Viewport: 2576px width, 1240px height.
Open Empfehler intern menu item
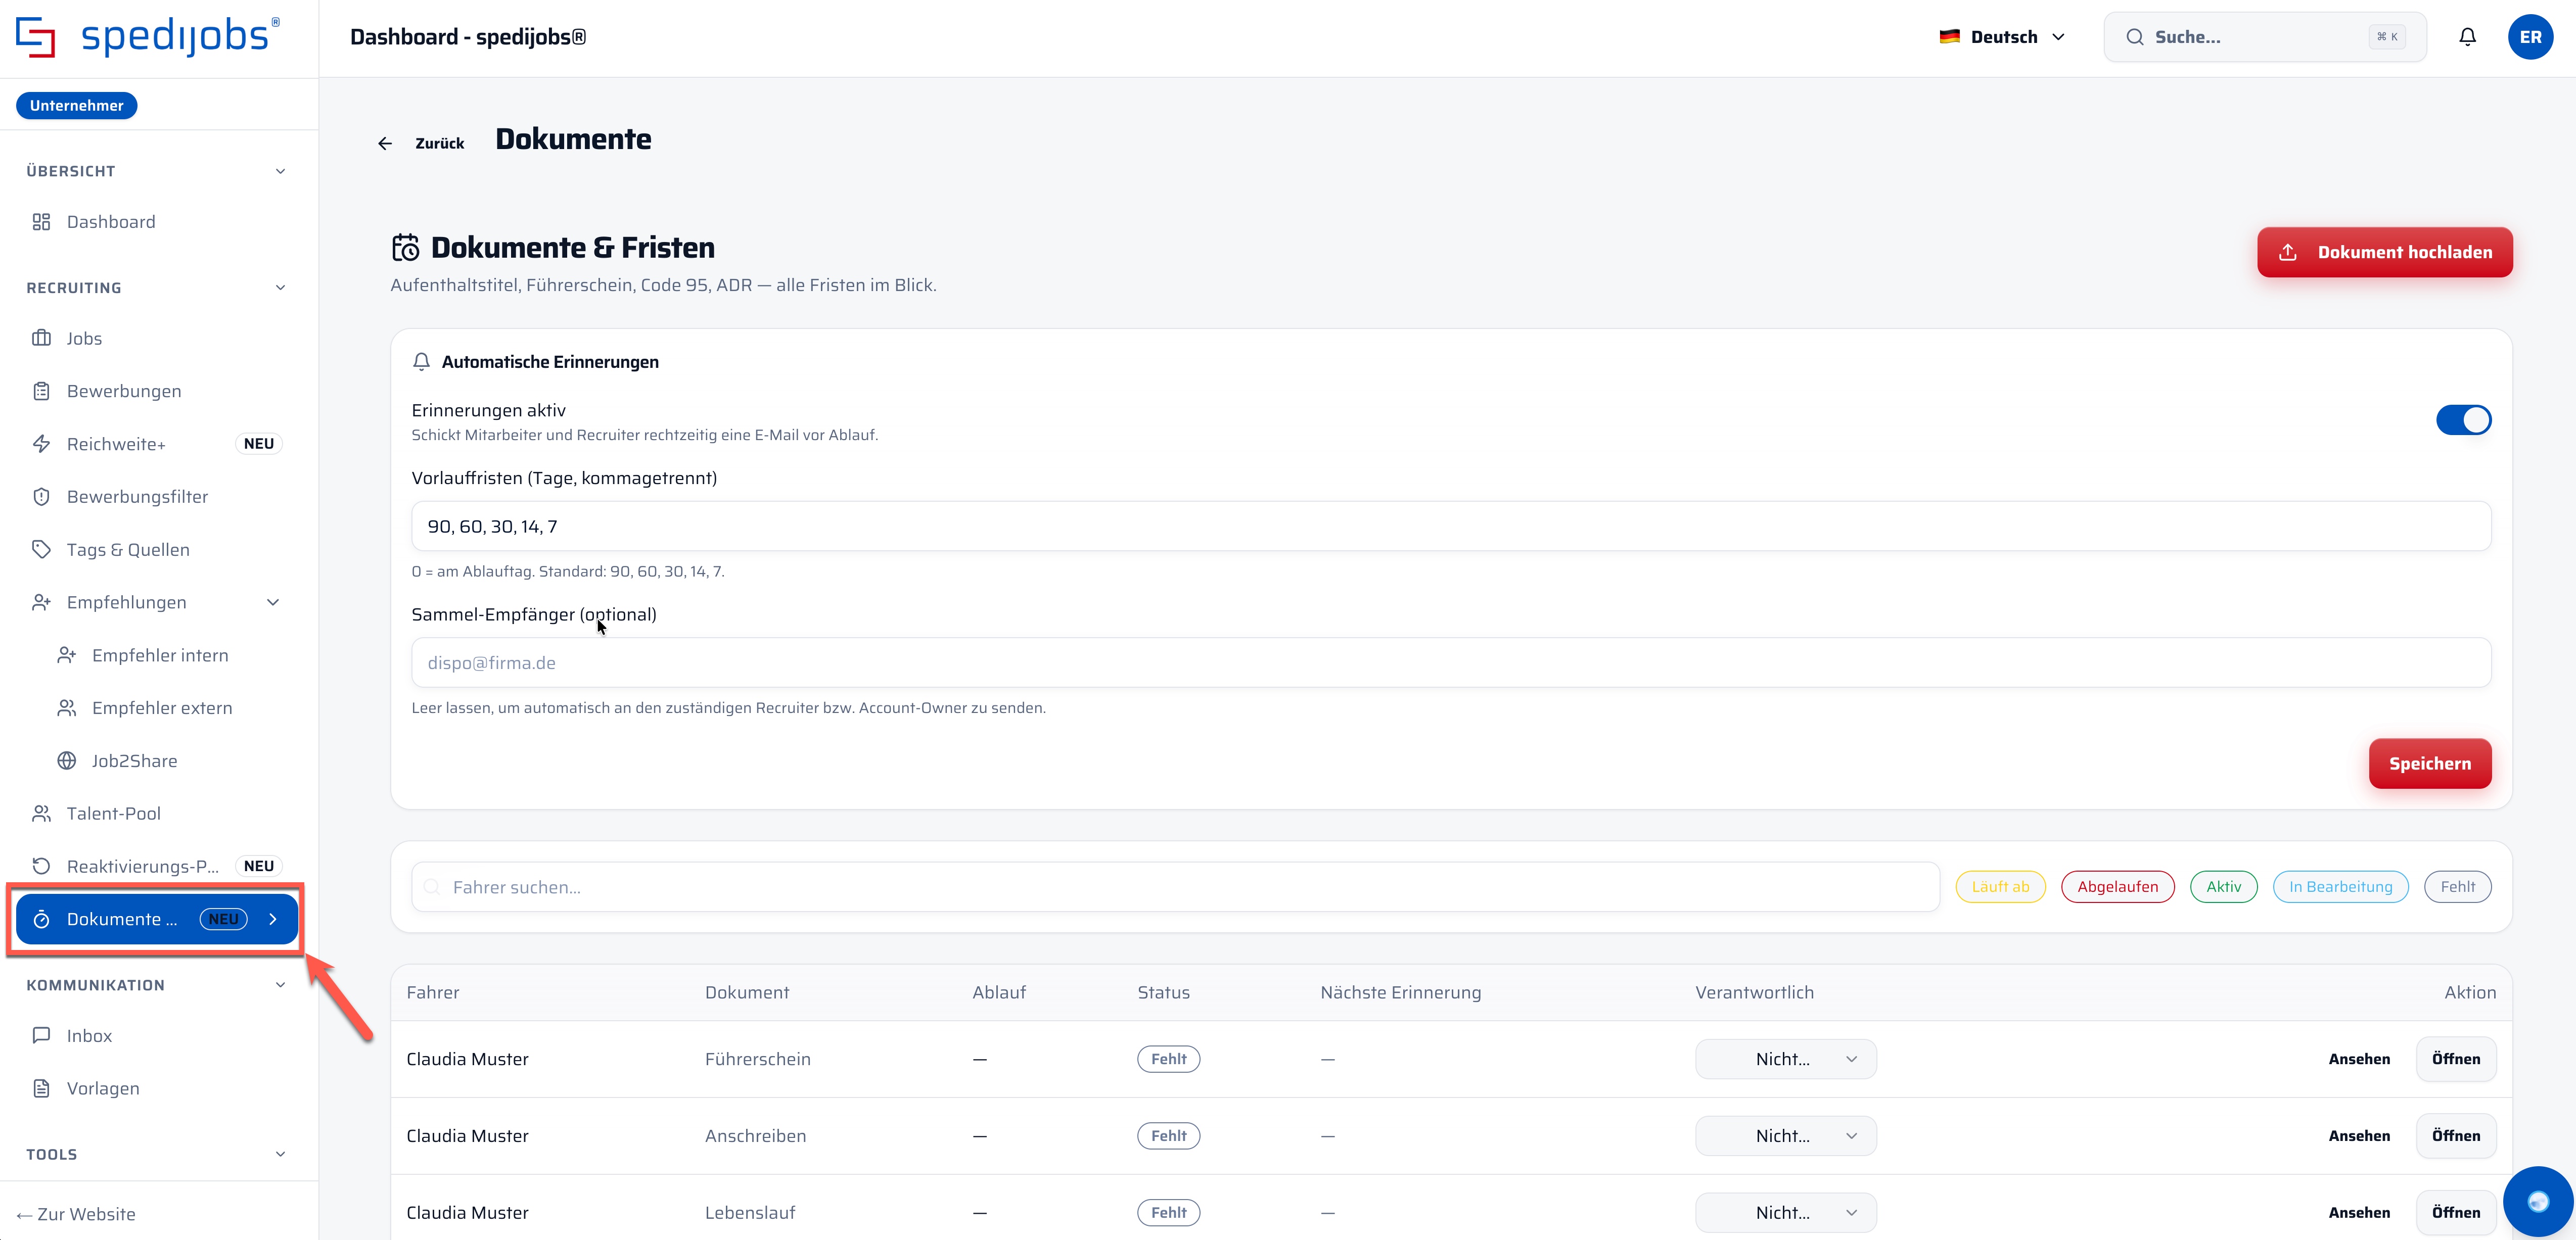click(160, 655)
